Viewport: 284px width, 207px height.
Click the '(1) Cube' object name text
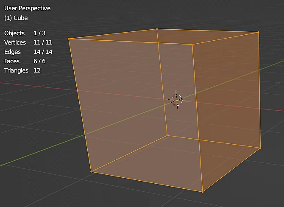point(16,18)
